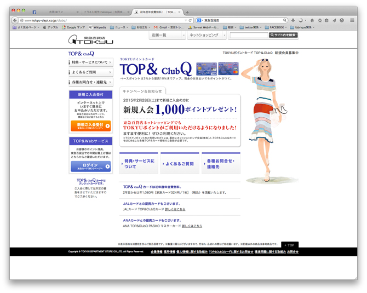Open the last footer お問合せ link

[x=293, y=252]
